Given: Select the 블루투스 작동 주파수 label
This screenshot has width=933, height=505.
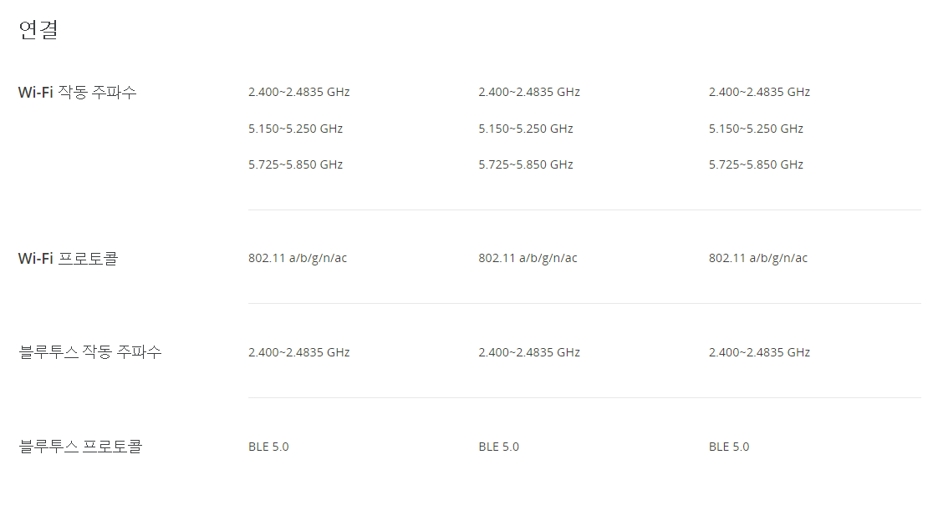Looking at the screenshot, I should (x=89, y=351).
